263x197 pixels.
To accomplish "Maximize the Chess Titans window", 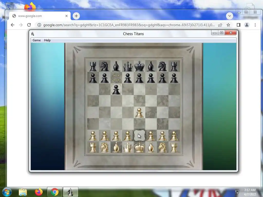I will coord(222,33).
